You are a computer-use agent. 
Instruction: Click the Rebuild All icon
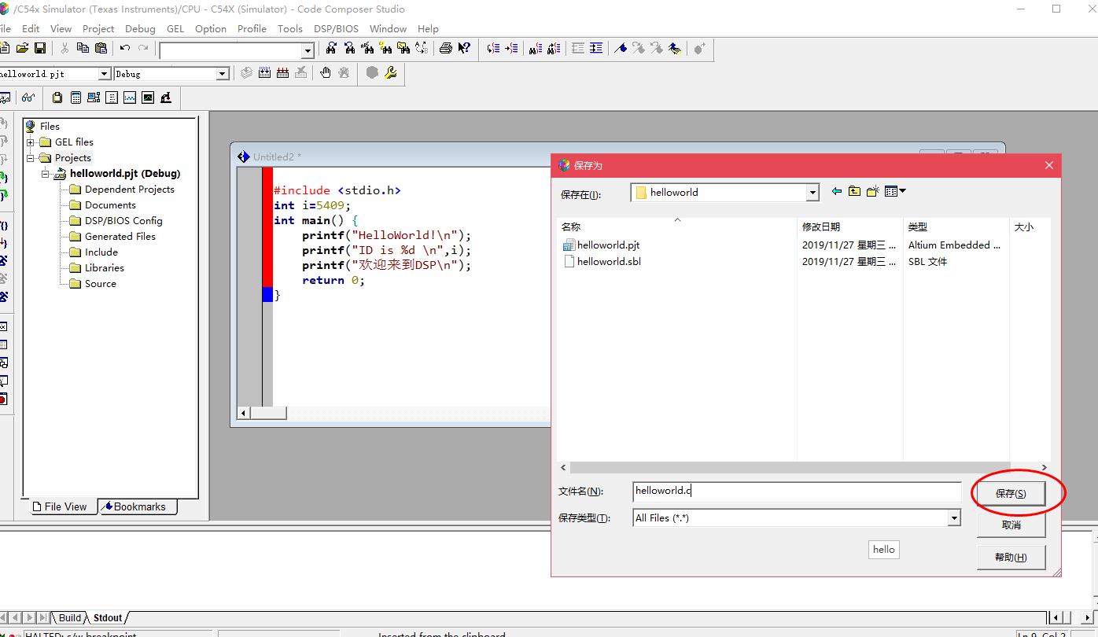click(282, 73)
